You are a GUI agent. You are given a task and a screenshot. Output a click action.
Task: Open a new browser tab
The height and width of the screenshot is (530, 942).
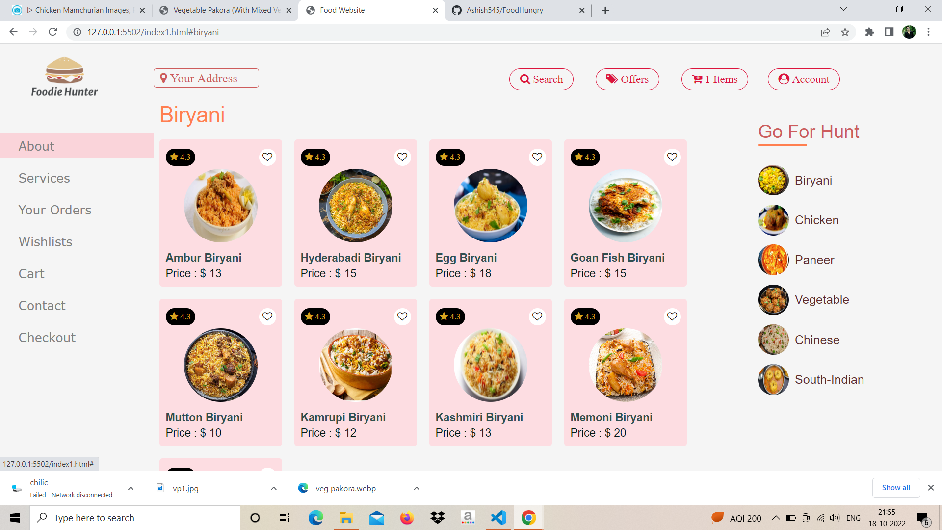pos(605,10)
